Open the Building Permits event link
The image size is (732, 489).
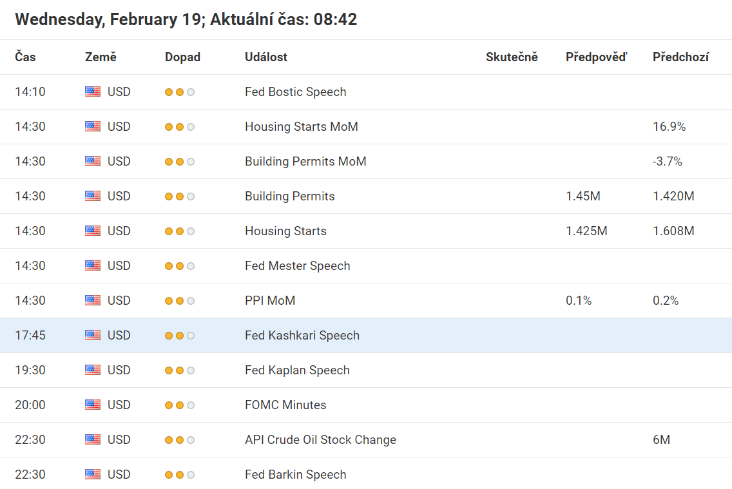(289, 196)
